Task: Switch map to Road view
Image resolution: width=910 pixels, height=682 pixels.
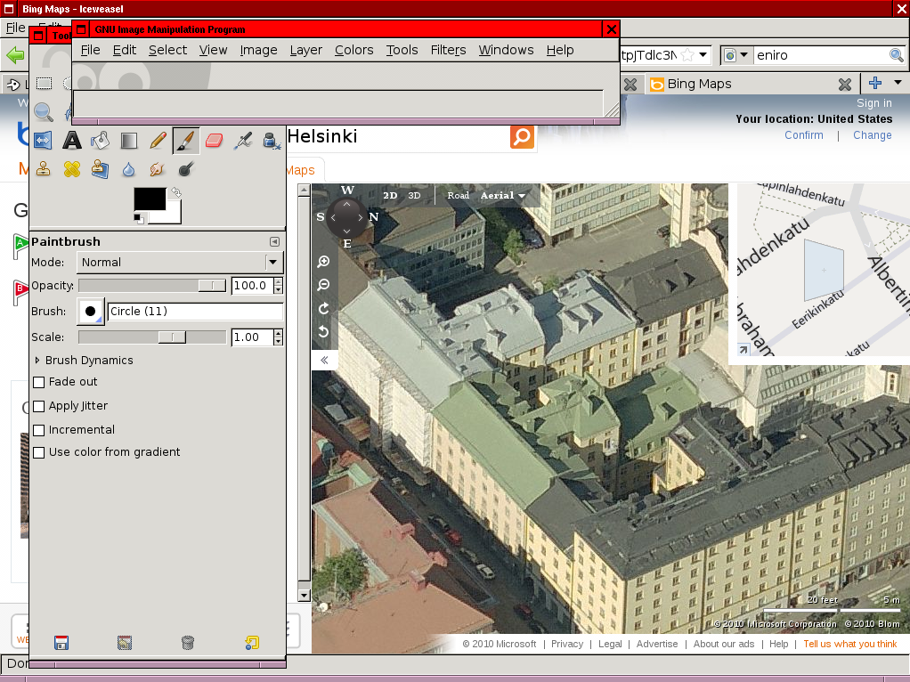Action: tap(458, 196)
